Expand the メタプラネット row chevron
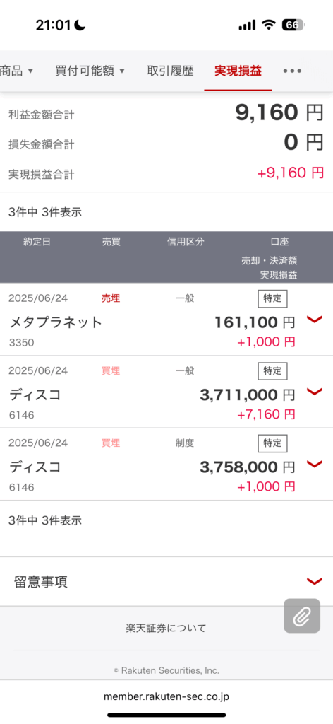The image size is (333, 724). tap(314, 320)
